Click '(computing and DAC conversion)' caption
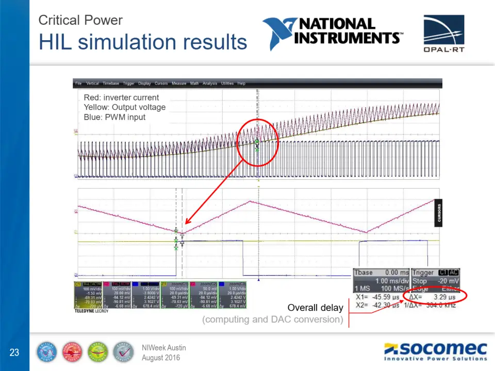 point(272,319)
